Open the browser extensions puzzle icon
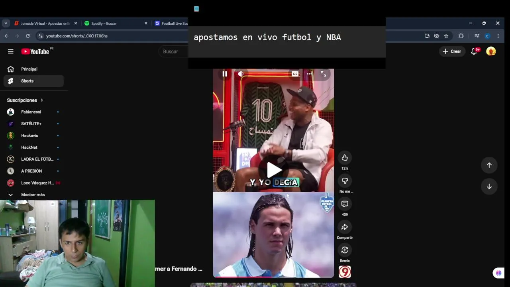 coord(461,36)
